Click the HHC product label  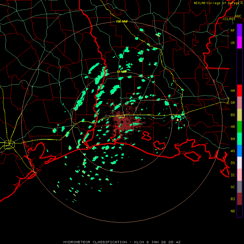coord(238,16)
